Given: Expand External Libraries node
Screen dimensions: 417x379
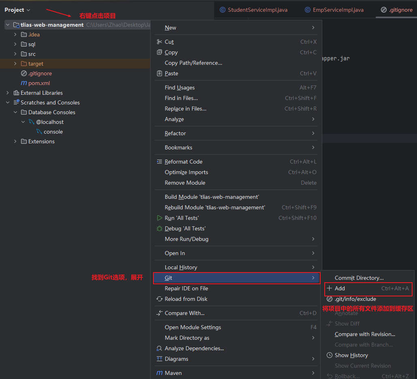Looking at the screenshot, I should pos(7,93).
